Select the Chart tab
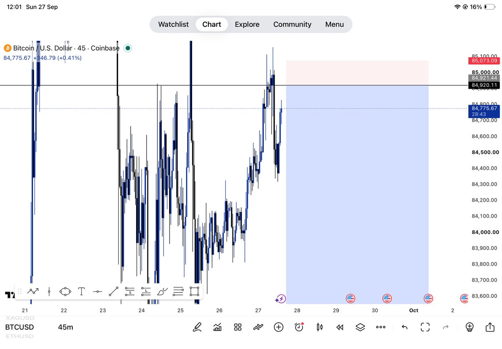This screenshot has height=349, width=502. (x=211, y=24)
